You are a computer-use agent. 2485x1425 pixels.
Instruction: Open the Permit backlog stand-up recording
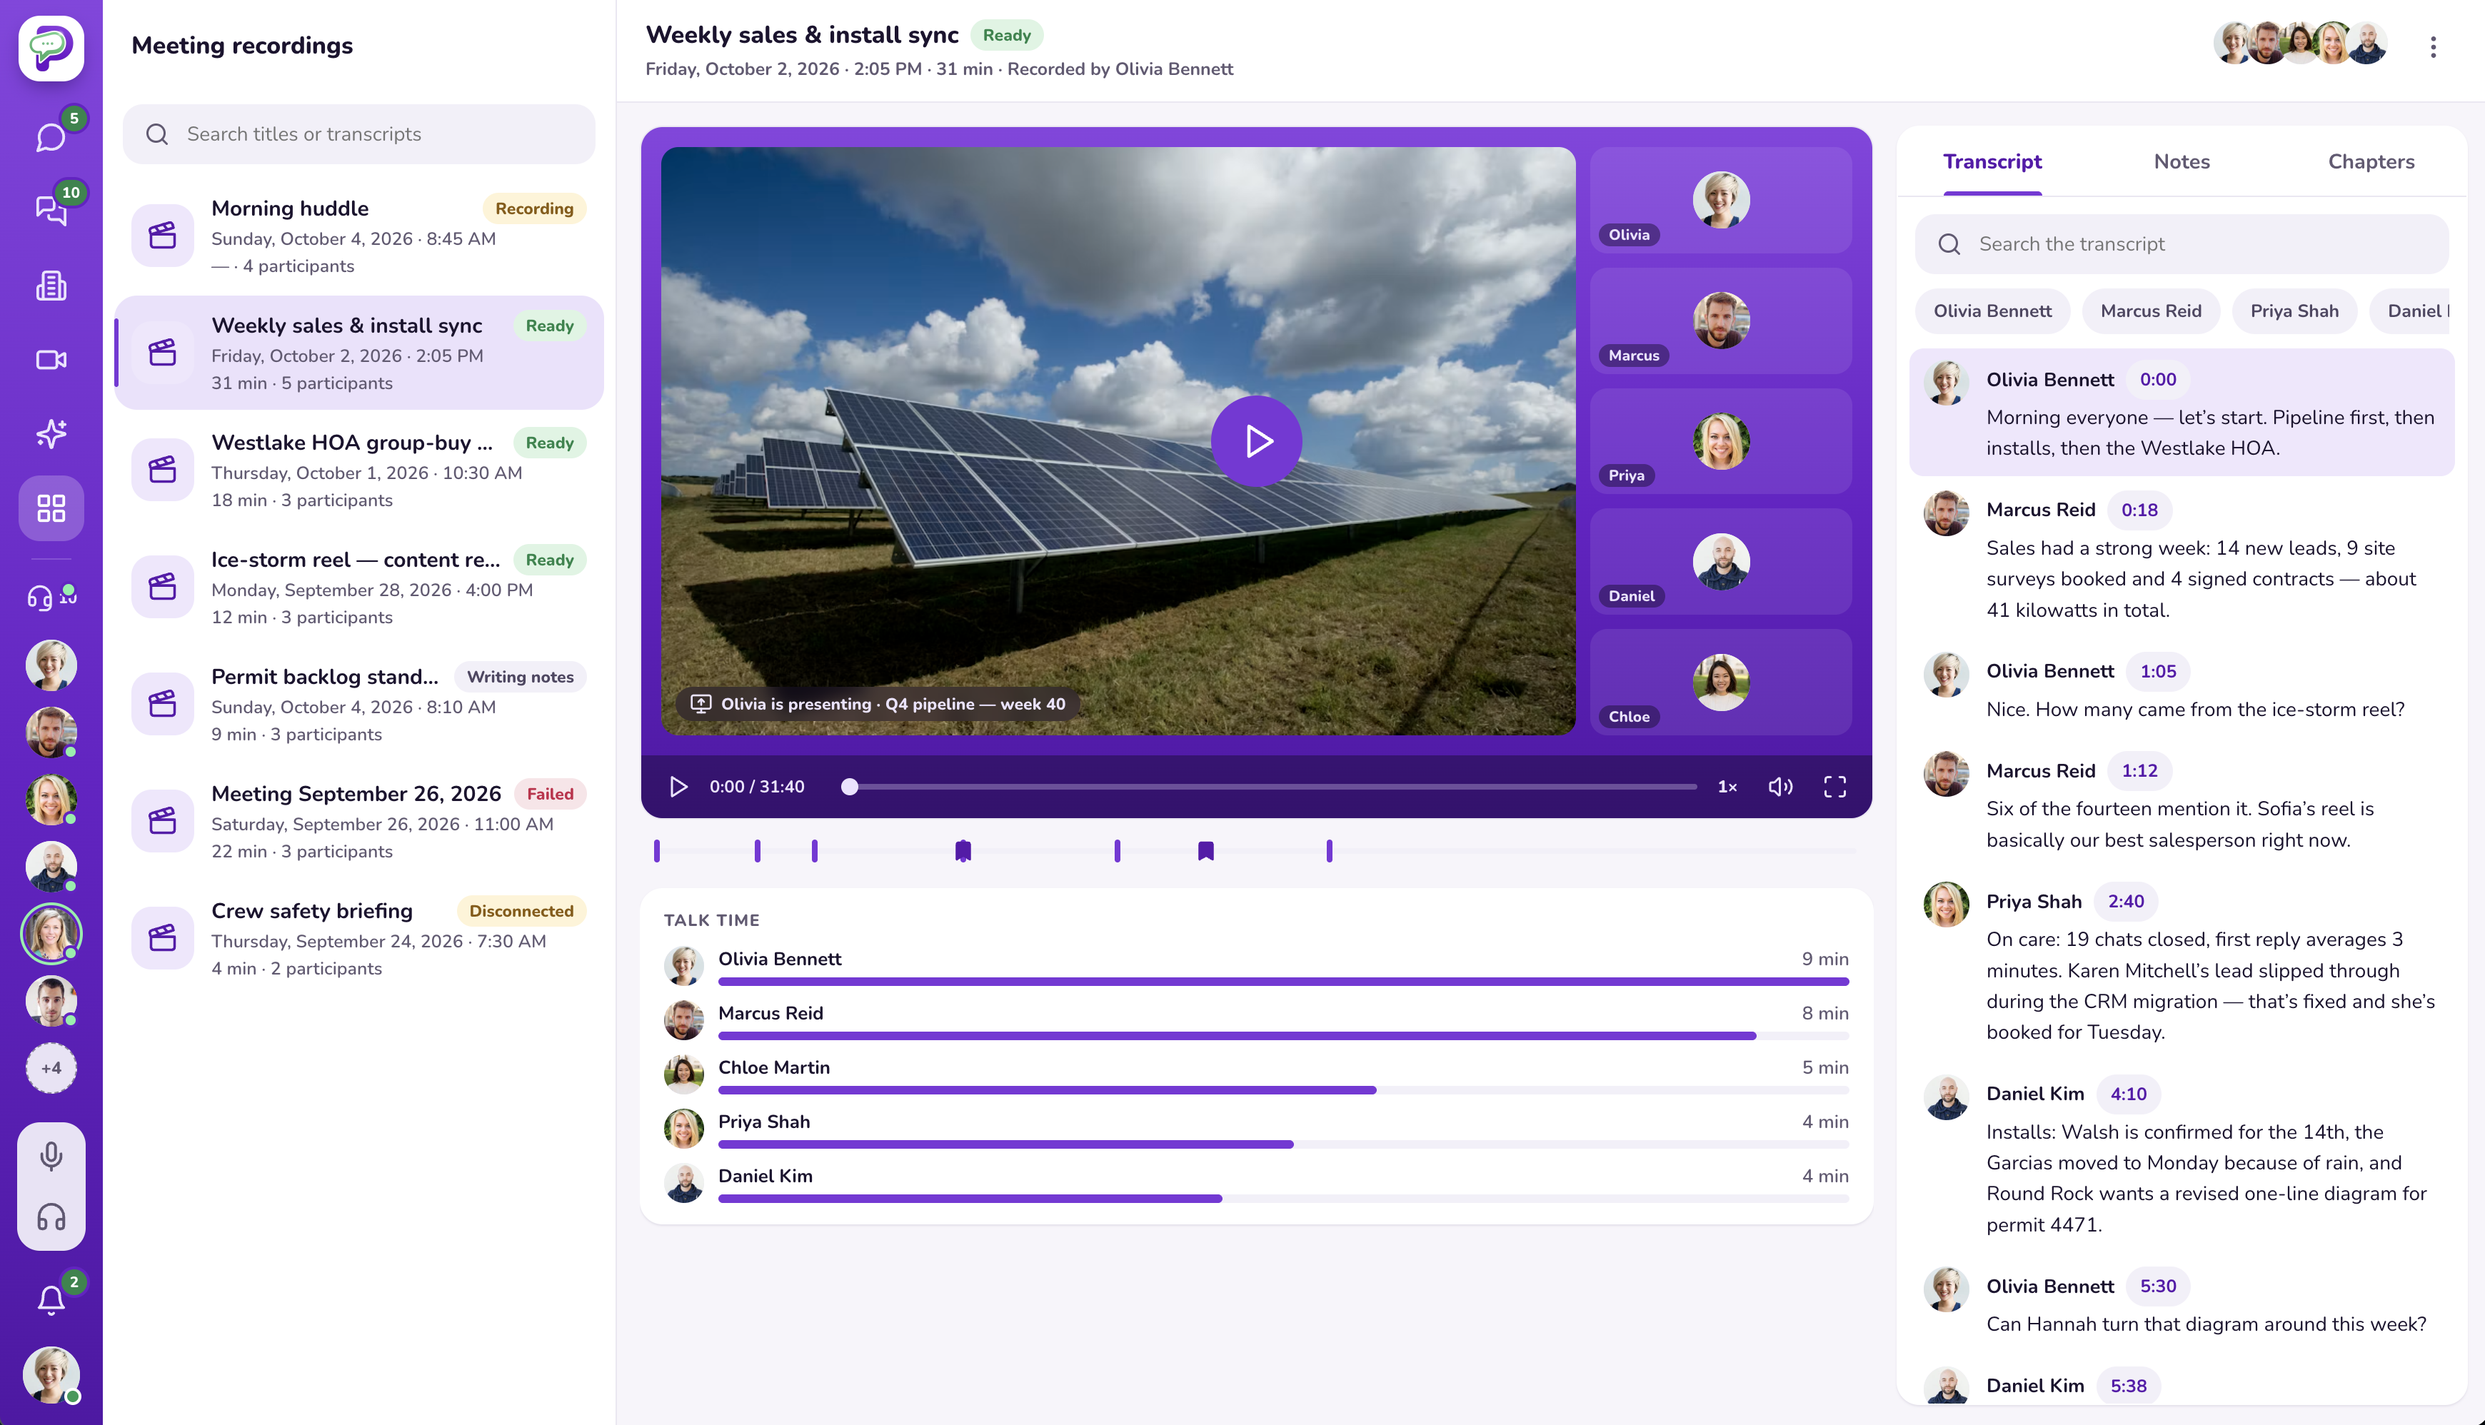tap(358, 704)
